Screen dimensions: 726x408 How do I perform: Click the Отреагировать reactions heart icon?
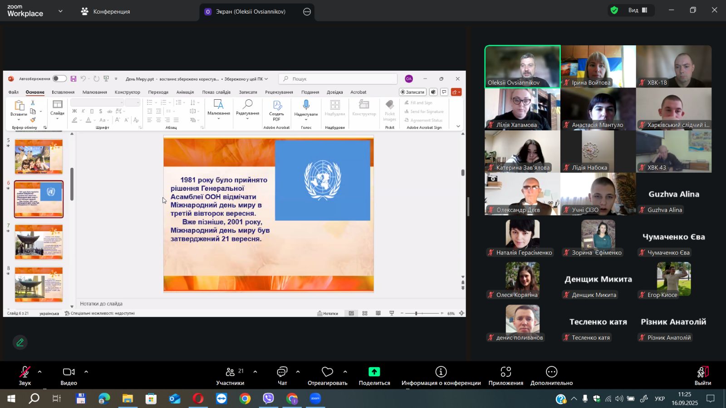point(328,372)
